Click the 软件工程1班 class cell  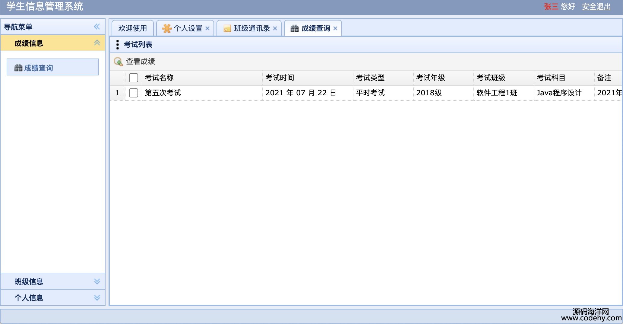coord(504,93)
